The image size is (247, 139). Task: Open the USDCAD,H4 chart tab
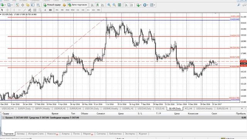(8, 108)
